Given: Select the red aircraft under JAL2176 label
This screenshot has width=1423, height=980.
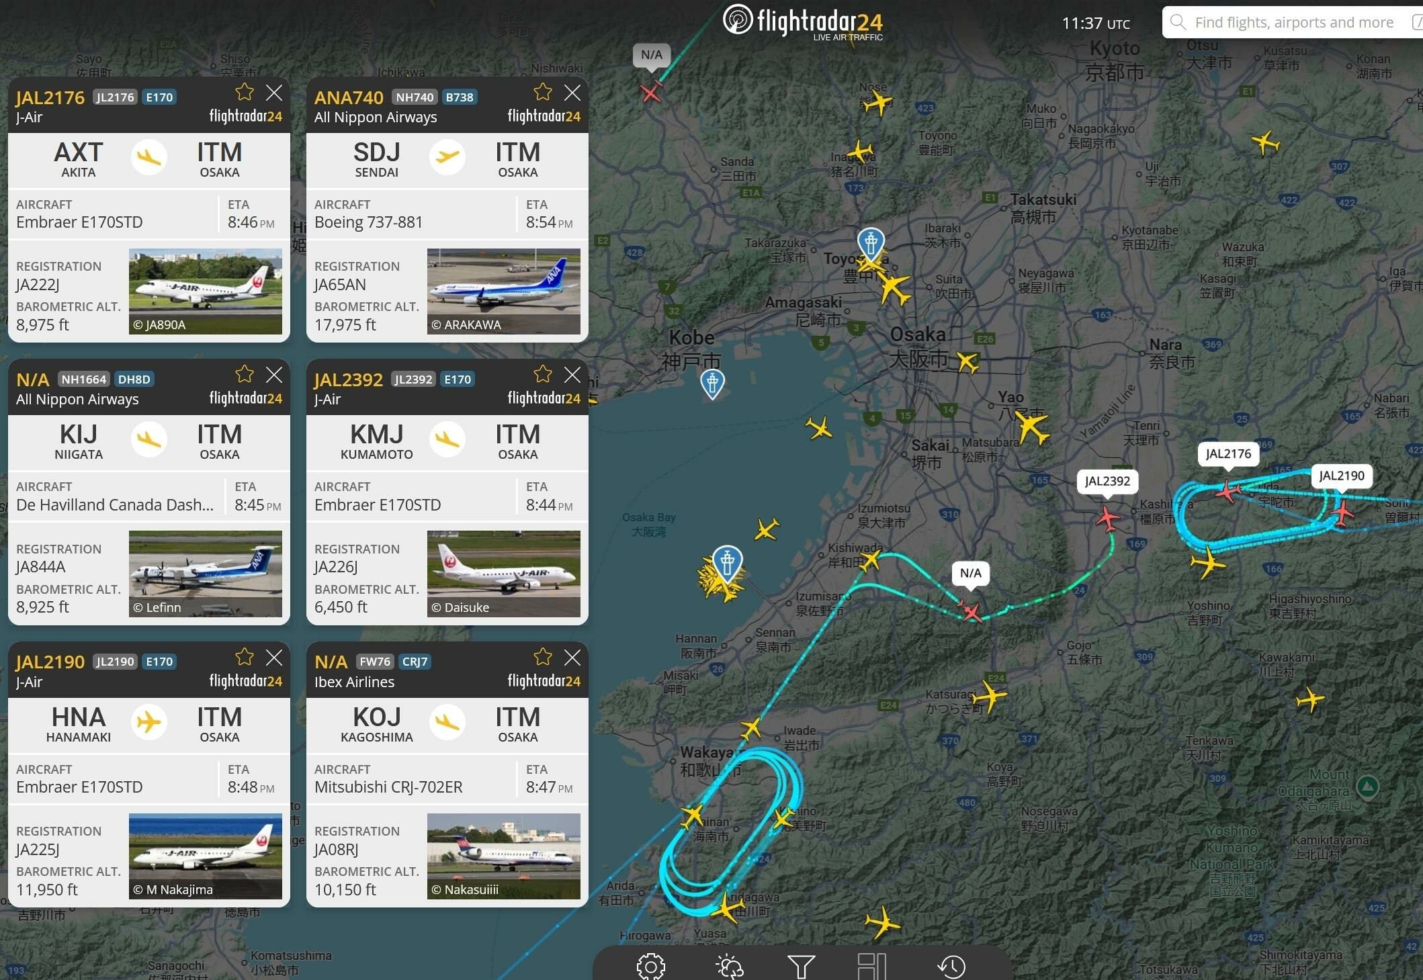Looking at the screenshot, I should (1228, 492).
